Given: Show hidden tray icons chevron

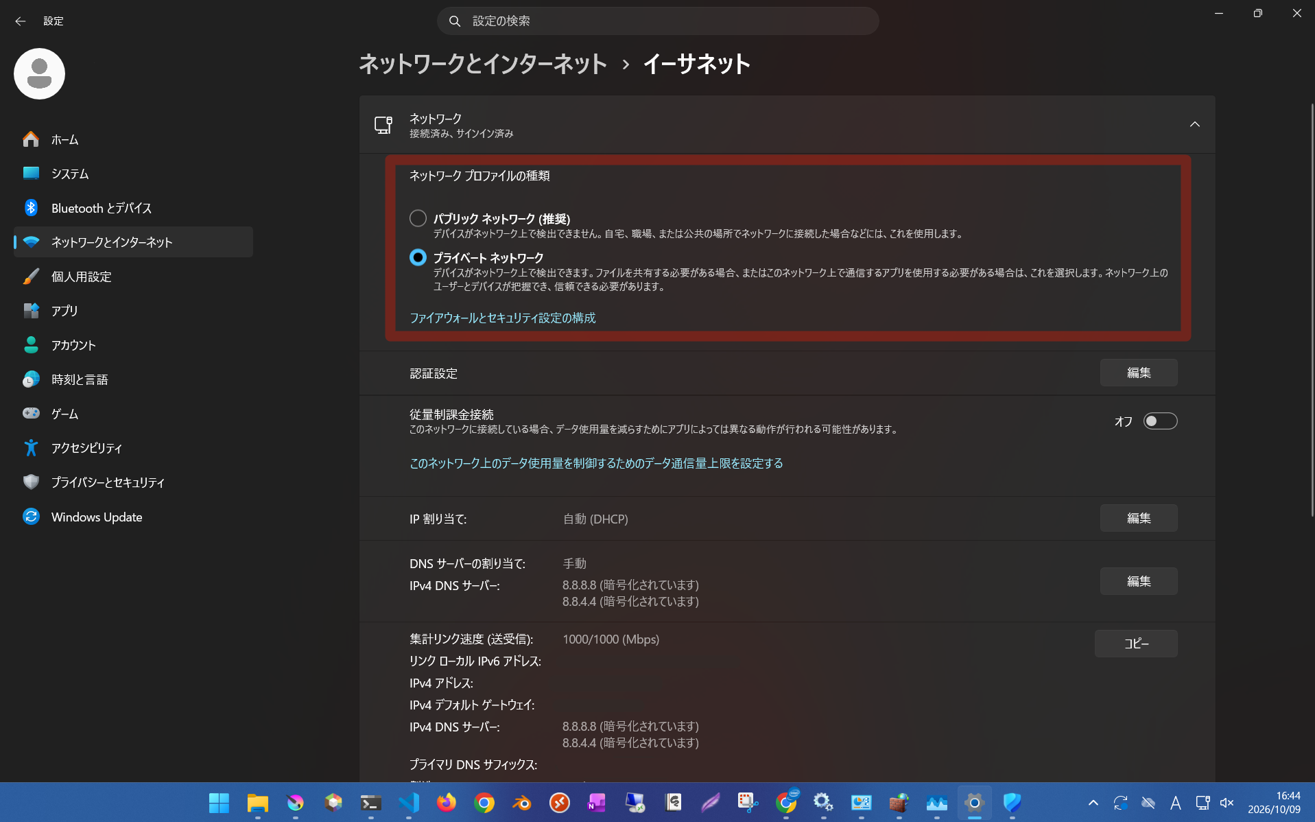Looking at the screenshot, I should click(1093, 802).
